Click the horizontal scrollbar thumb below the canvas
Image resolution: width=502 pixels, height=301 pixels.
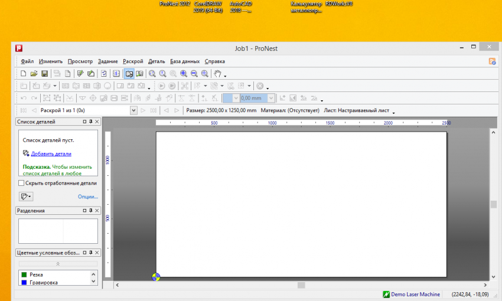tap(301, 285)
